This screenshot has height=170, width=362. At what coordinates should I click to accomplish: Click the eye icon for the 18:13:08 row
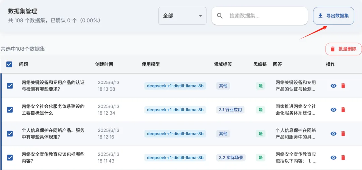(x=334, y=86)
